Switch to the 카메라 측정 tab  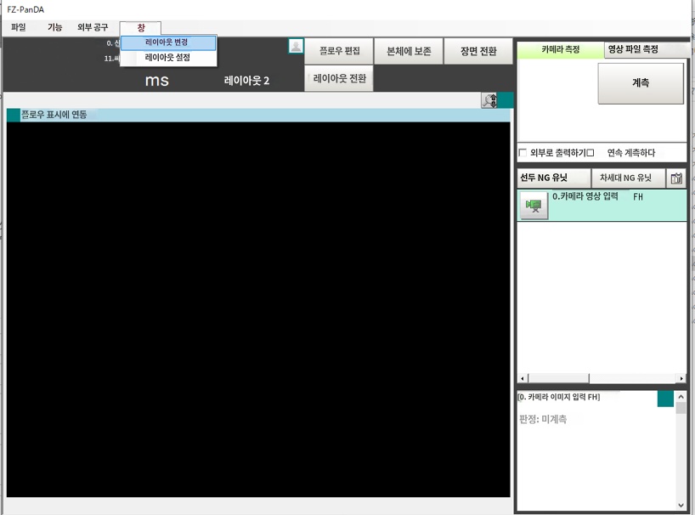[560, 49]
